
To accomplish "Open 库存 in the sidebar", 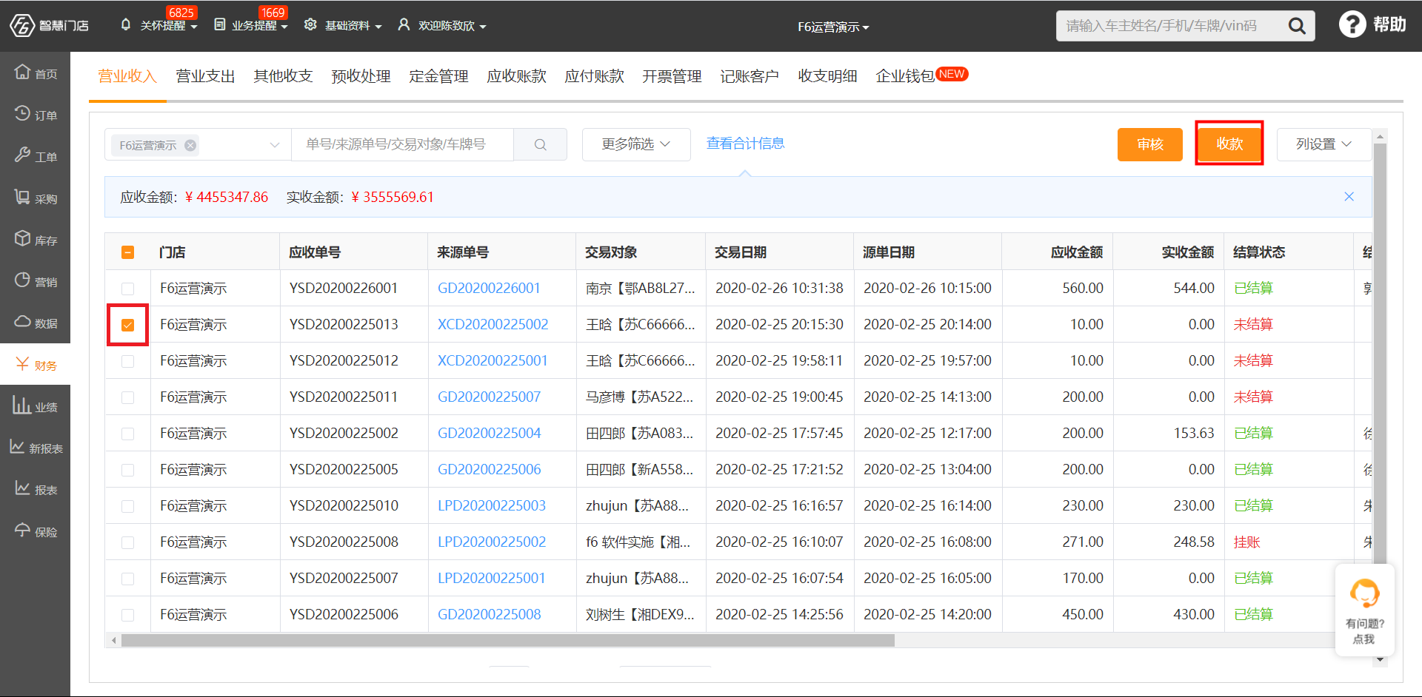I will (36, 239).
